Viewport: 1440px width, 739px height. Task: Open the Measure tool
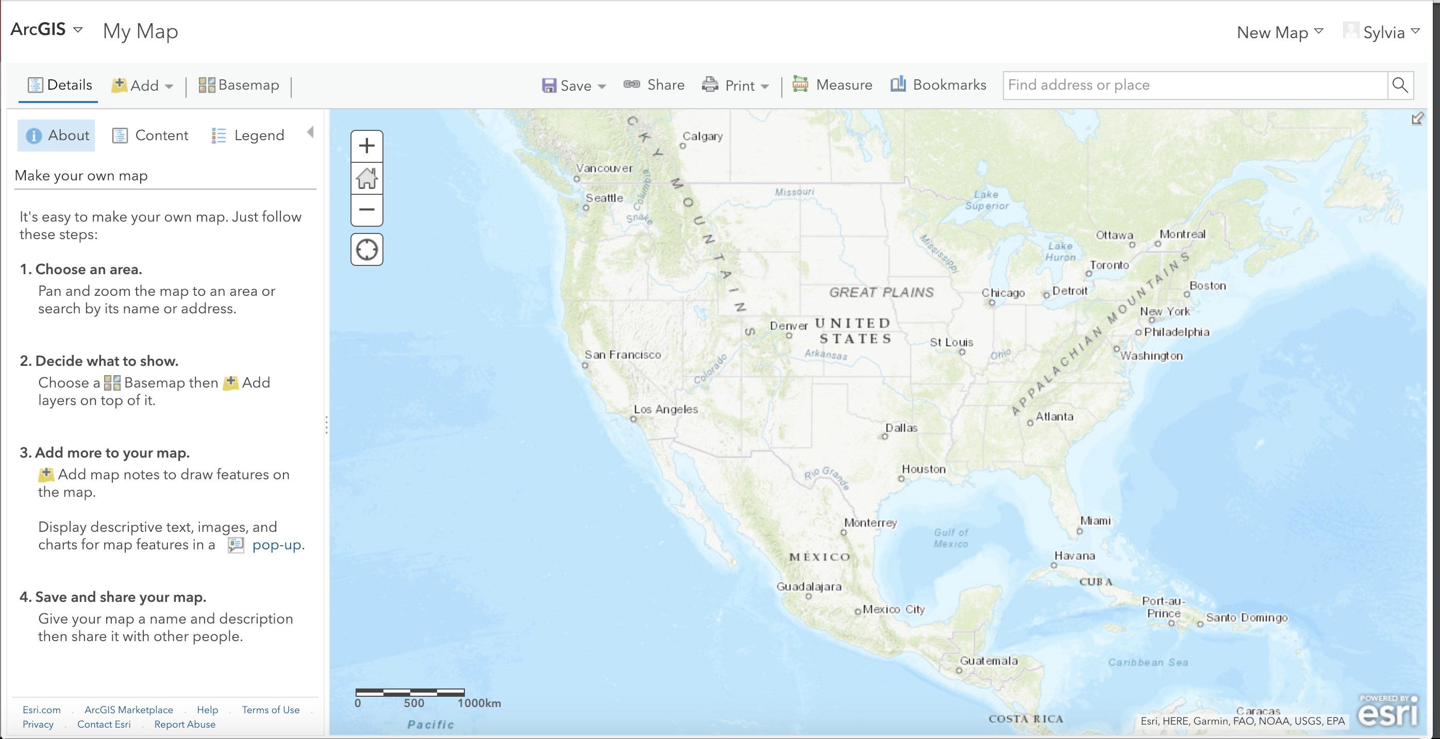[832, 85]
